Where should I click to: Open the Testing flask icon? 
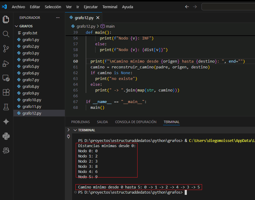[6, 107]
